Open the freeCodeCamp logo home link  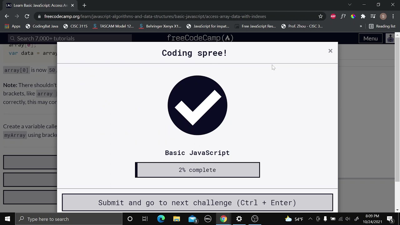tap(200, 38)
